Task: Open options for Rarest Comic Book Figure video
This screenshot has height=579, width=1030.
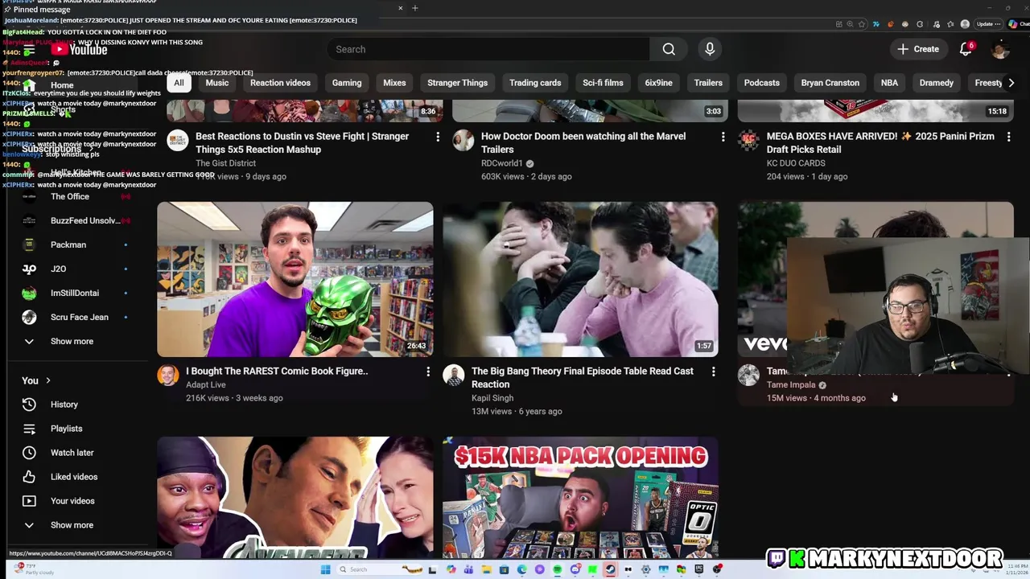Action: pos(428,372)
